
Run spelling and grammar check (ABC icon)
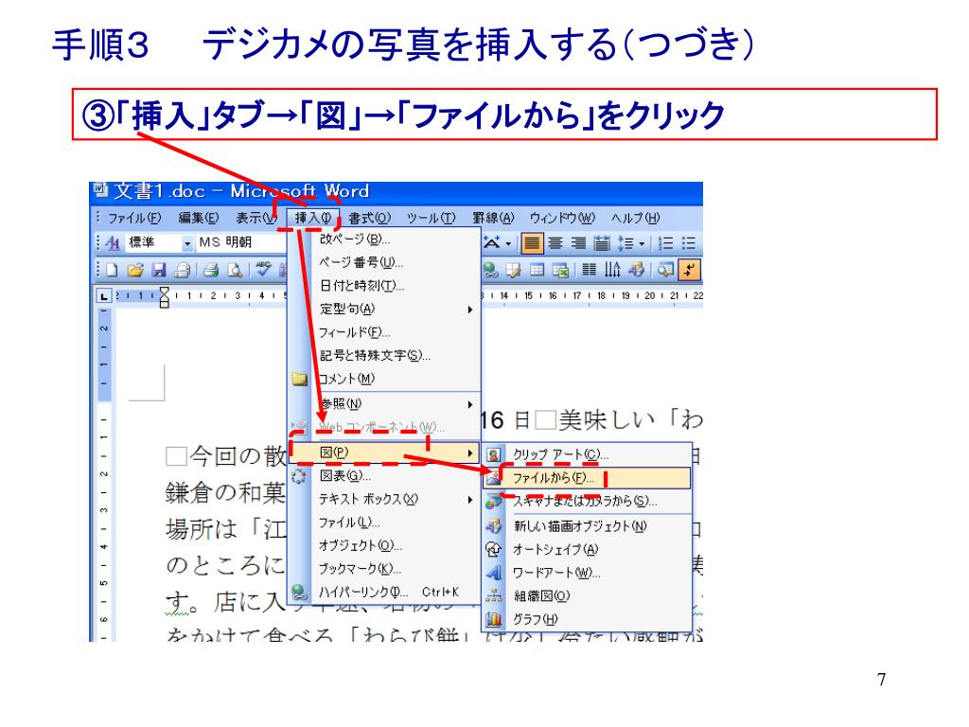[263, 270]
